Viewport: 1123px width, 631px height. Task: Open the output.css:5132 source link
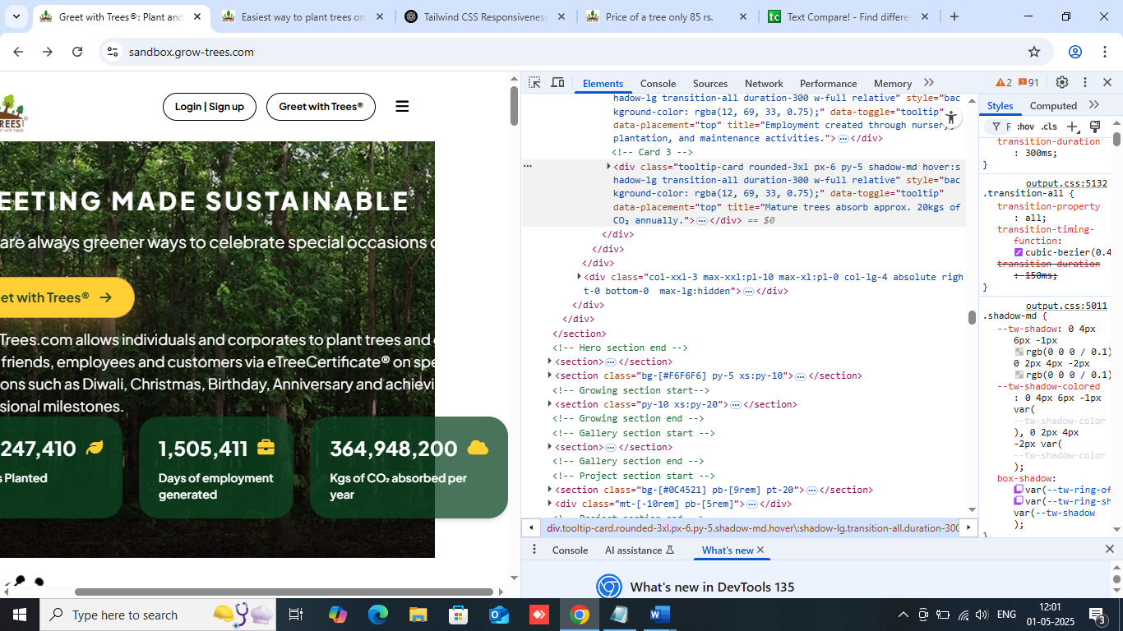pos(1066,183)
